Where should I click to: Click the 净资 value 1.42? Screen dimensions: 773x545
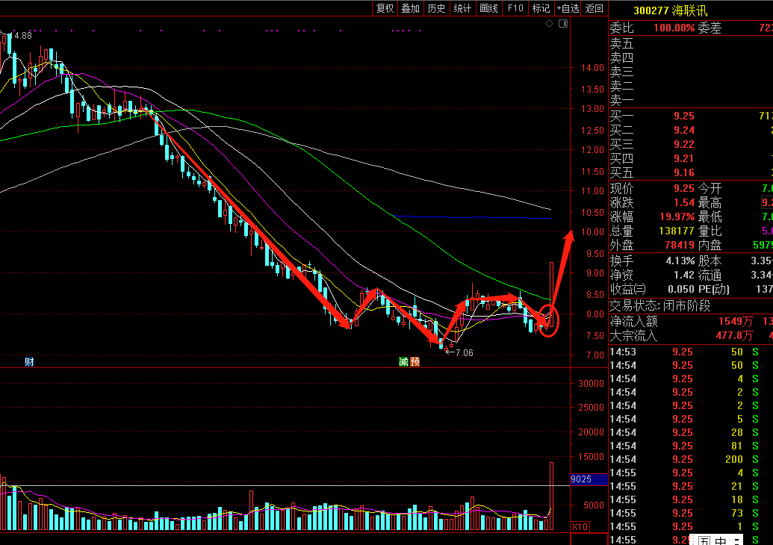click(684, 275)
